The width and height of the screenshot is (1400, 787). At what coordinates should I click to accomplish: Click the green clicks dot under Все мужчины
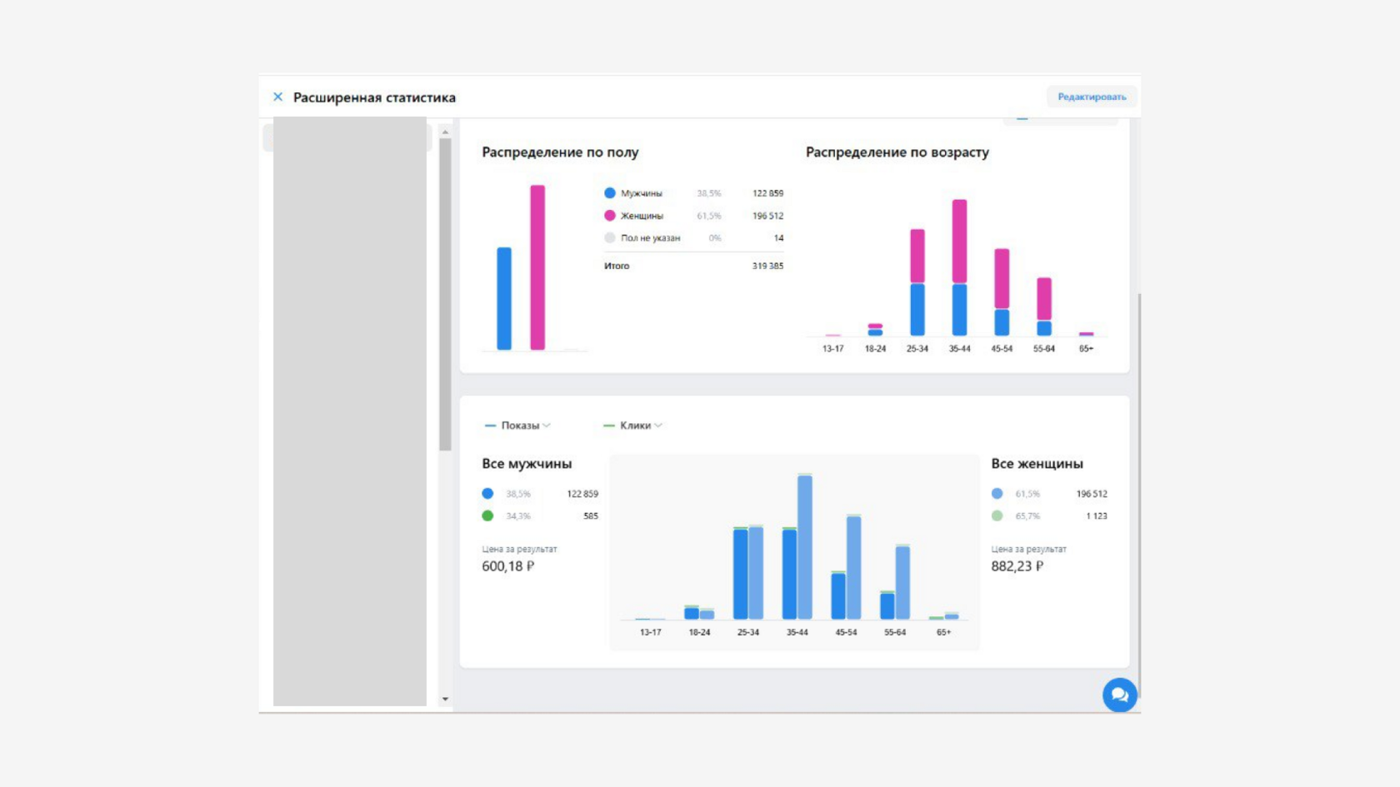coord(487,516)
